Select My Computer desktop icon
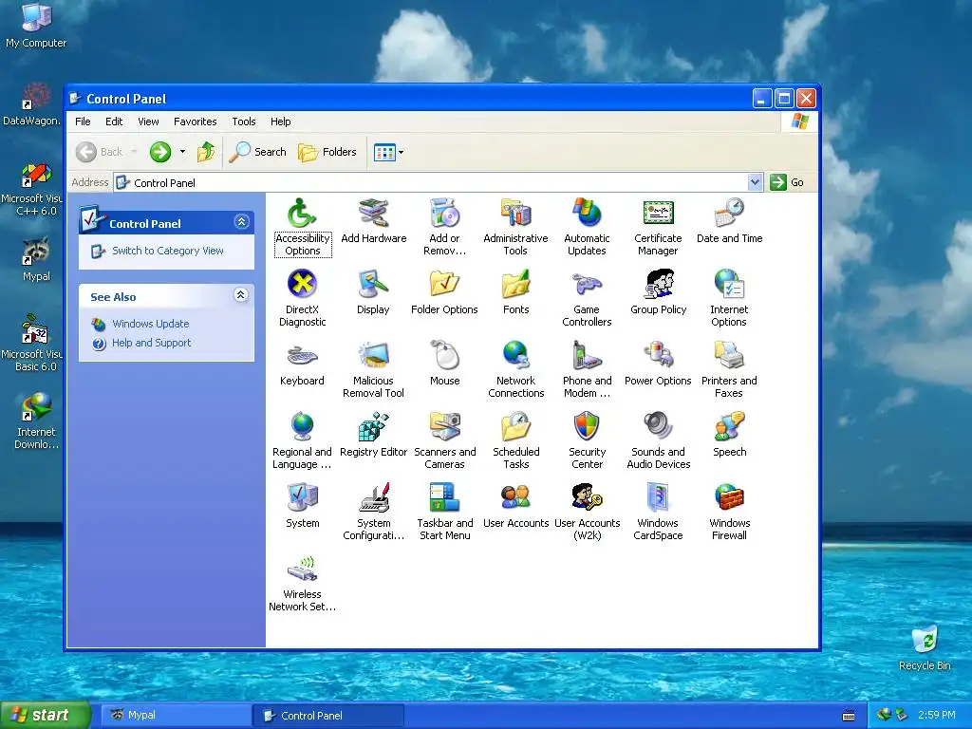972x729 pixels. pyautogui.click(x=36, y=26)
